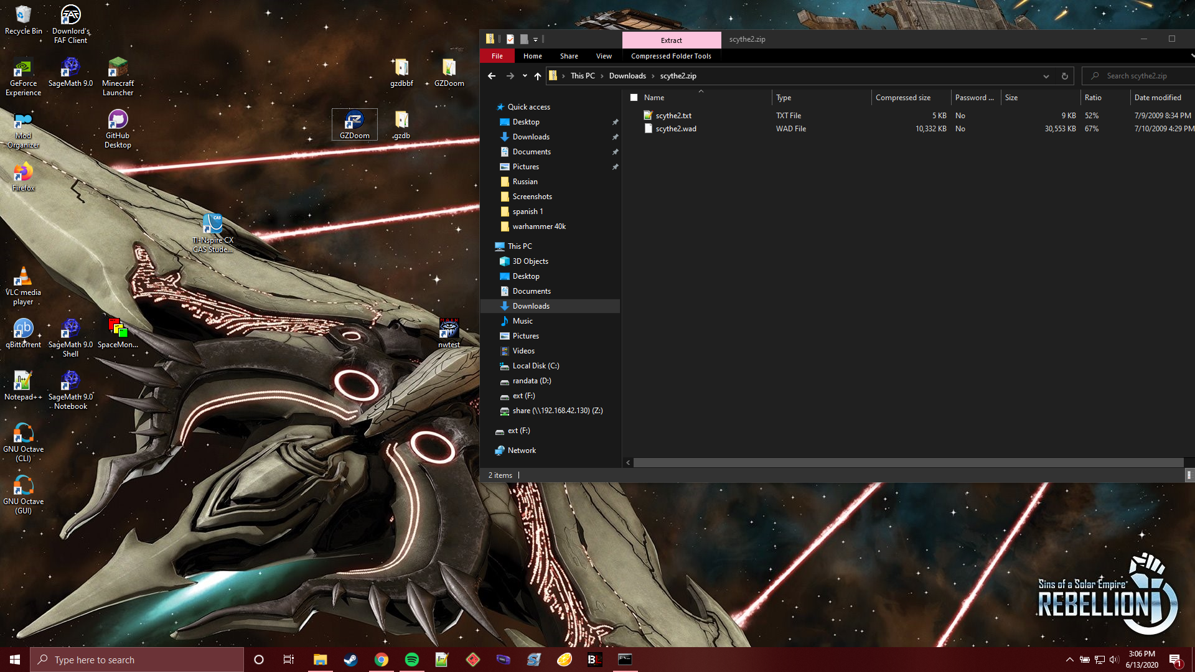Sort by Compressed size column header
Viewport: 1195px width, 672px height.
[x=911, y=98]
